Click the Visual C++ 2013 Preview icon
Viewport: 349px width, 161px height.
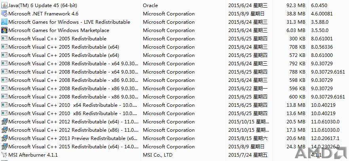point(4,138)
